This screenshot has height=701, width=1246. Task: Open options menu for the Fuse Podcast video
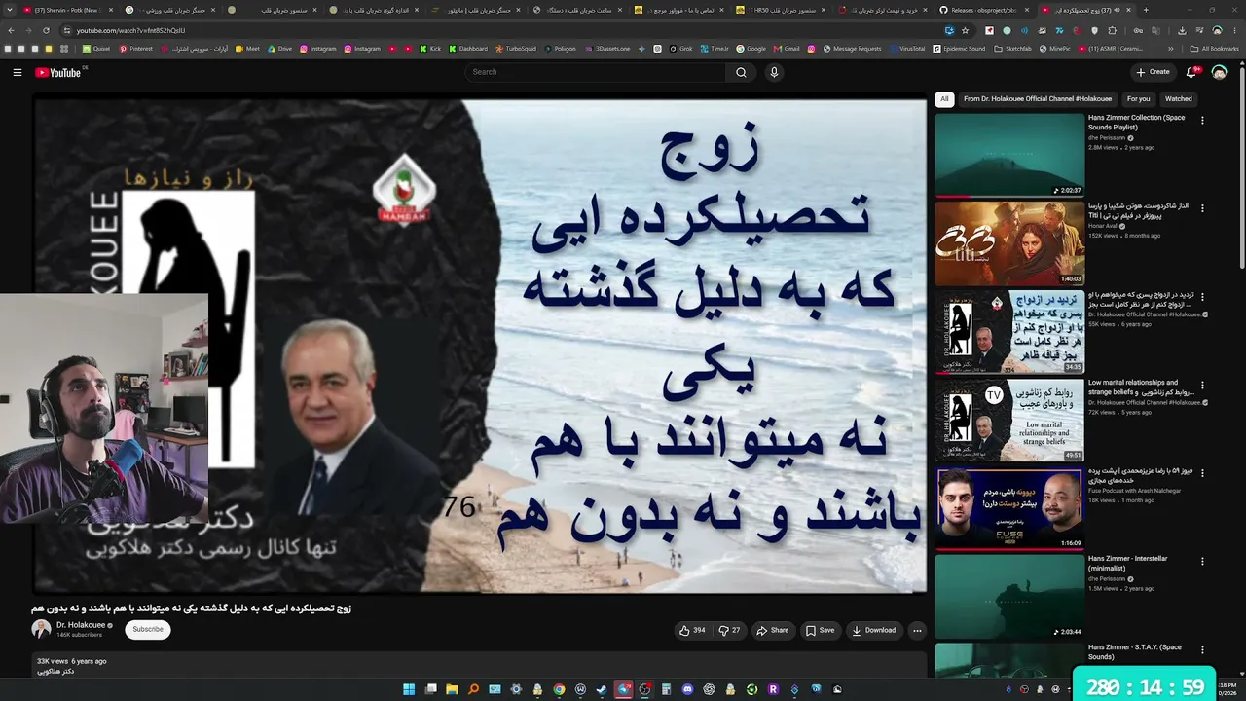(1202, 474)
